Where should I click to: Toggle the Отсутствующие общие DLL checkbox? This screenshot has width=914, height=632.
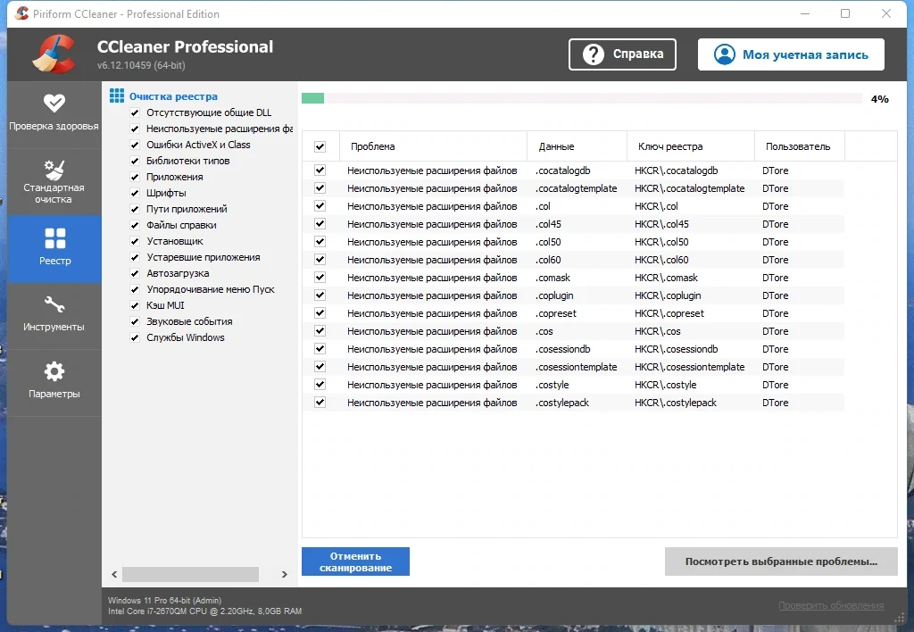click(x=135, y=112)
